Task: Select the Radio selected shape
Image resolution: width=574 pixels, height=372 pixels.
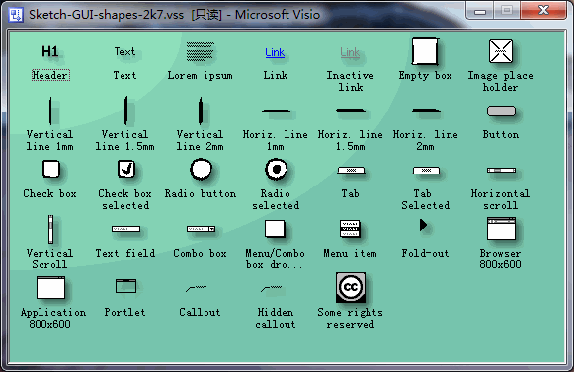Action: click(276, 169)
